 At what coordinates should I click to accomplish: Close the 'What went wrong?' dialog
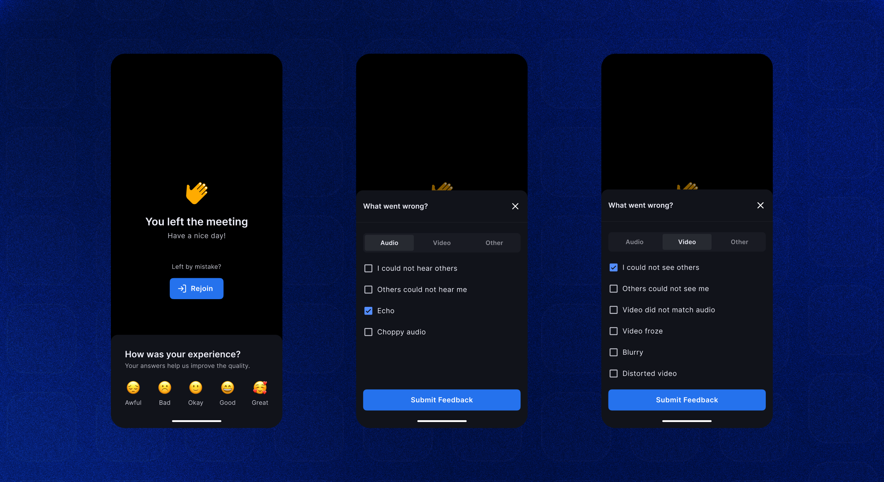click(x=515, y=206)
